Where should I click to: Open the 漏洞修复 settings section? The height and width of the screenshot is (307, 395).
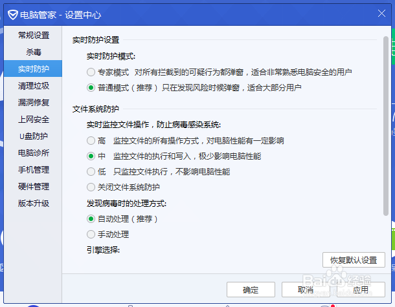34,102
